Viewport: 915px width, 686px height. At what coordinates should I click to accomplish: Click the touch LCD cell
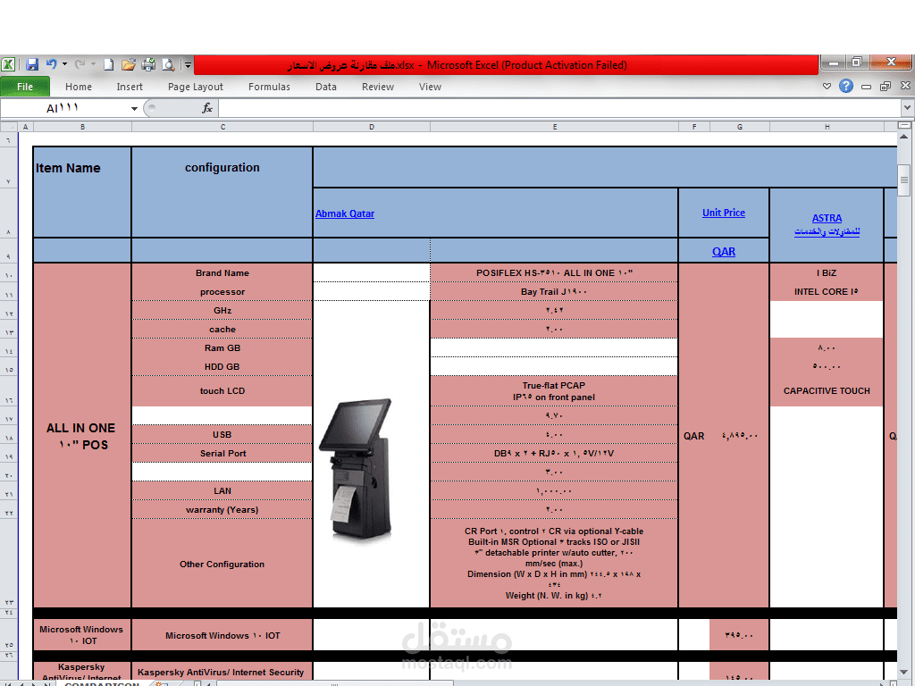tap(222, 391)
